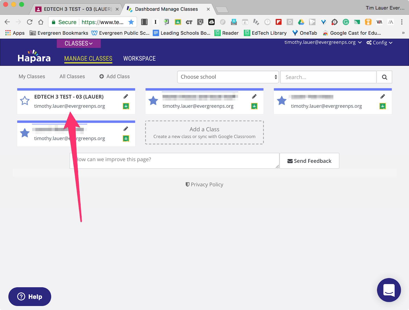Screen dimensions: 409x310
Task: Click the filmstrip extension icon
Action: pos(144,22)
